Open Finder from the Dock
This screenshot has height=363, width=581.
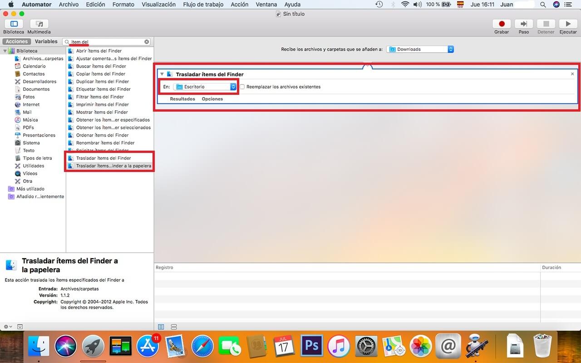coord(39,347)
